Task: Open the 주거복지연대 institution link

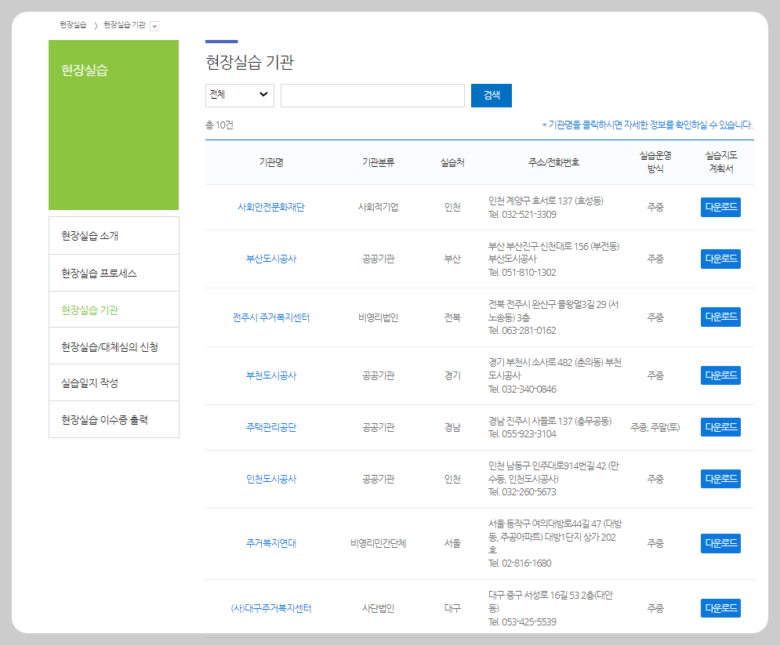Action: click(x=271, y=543)
